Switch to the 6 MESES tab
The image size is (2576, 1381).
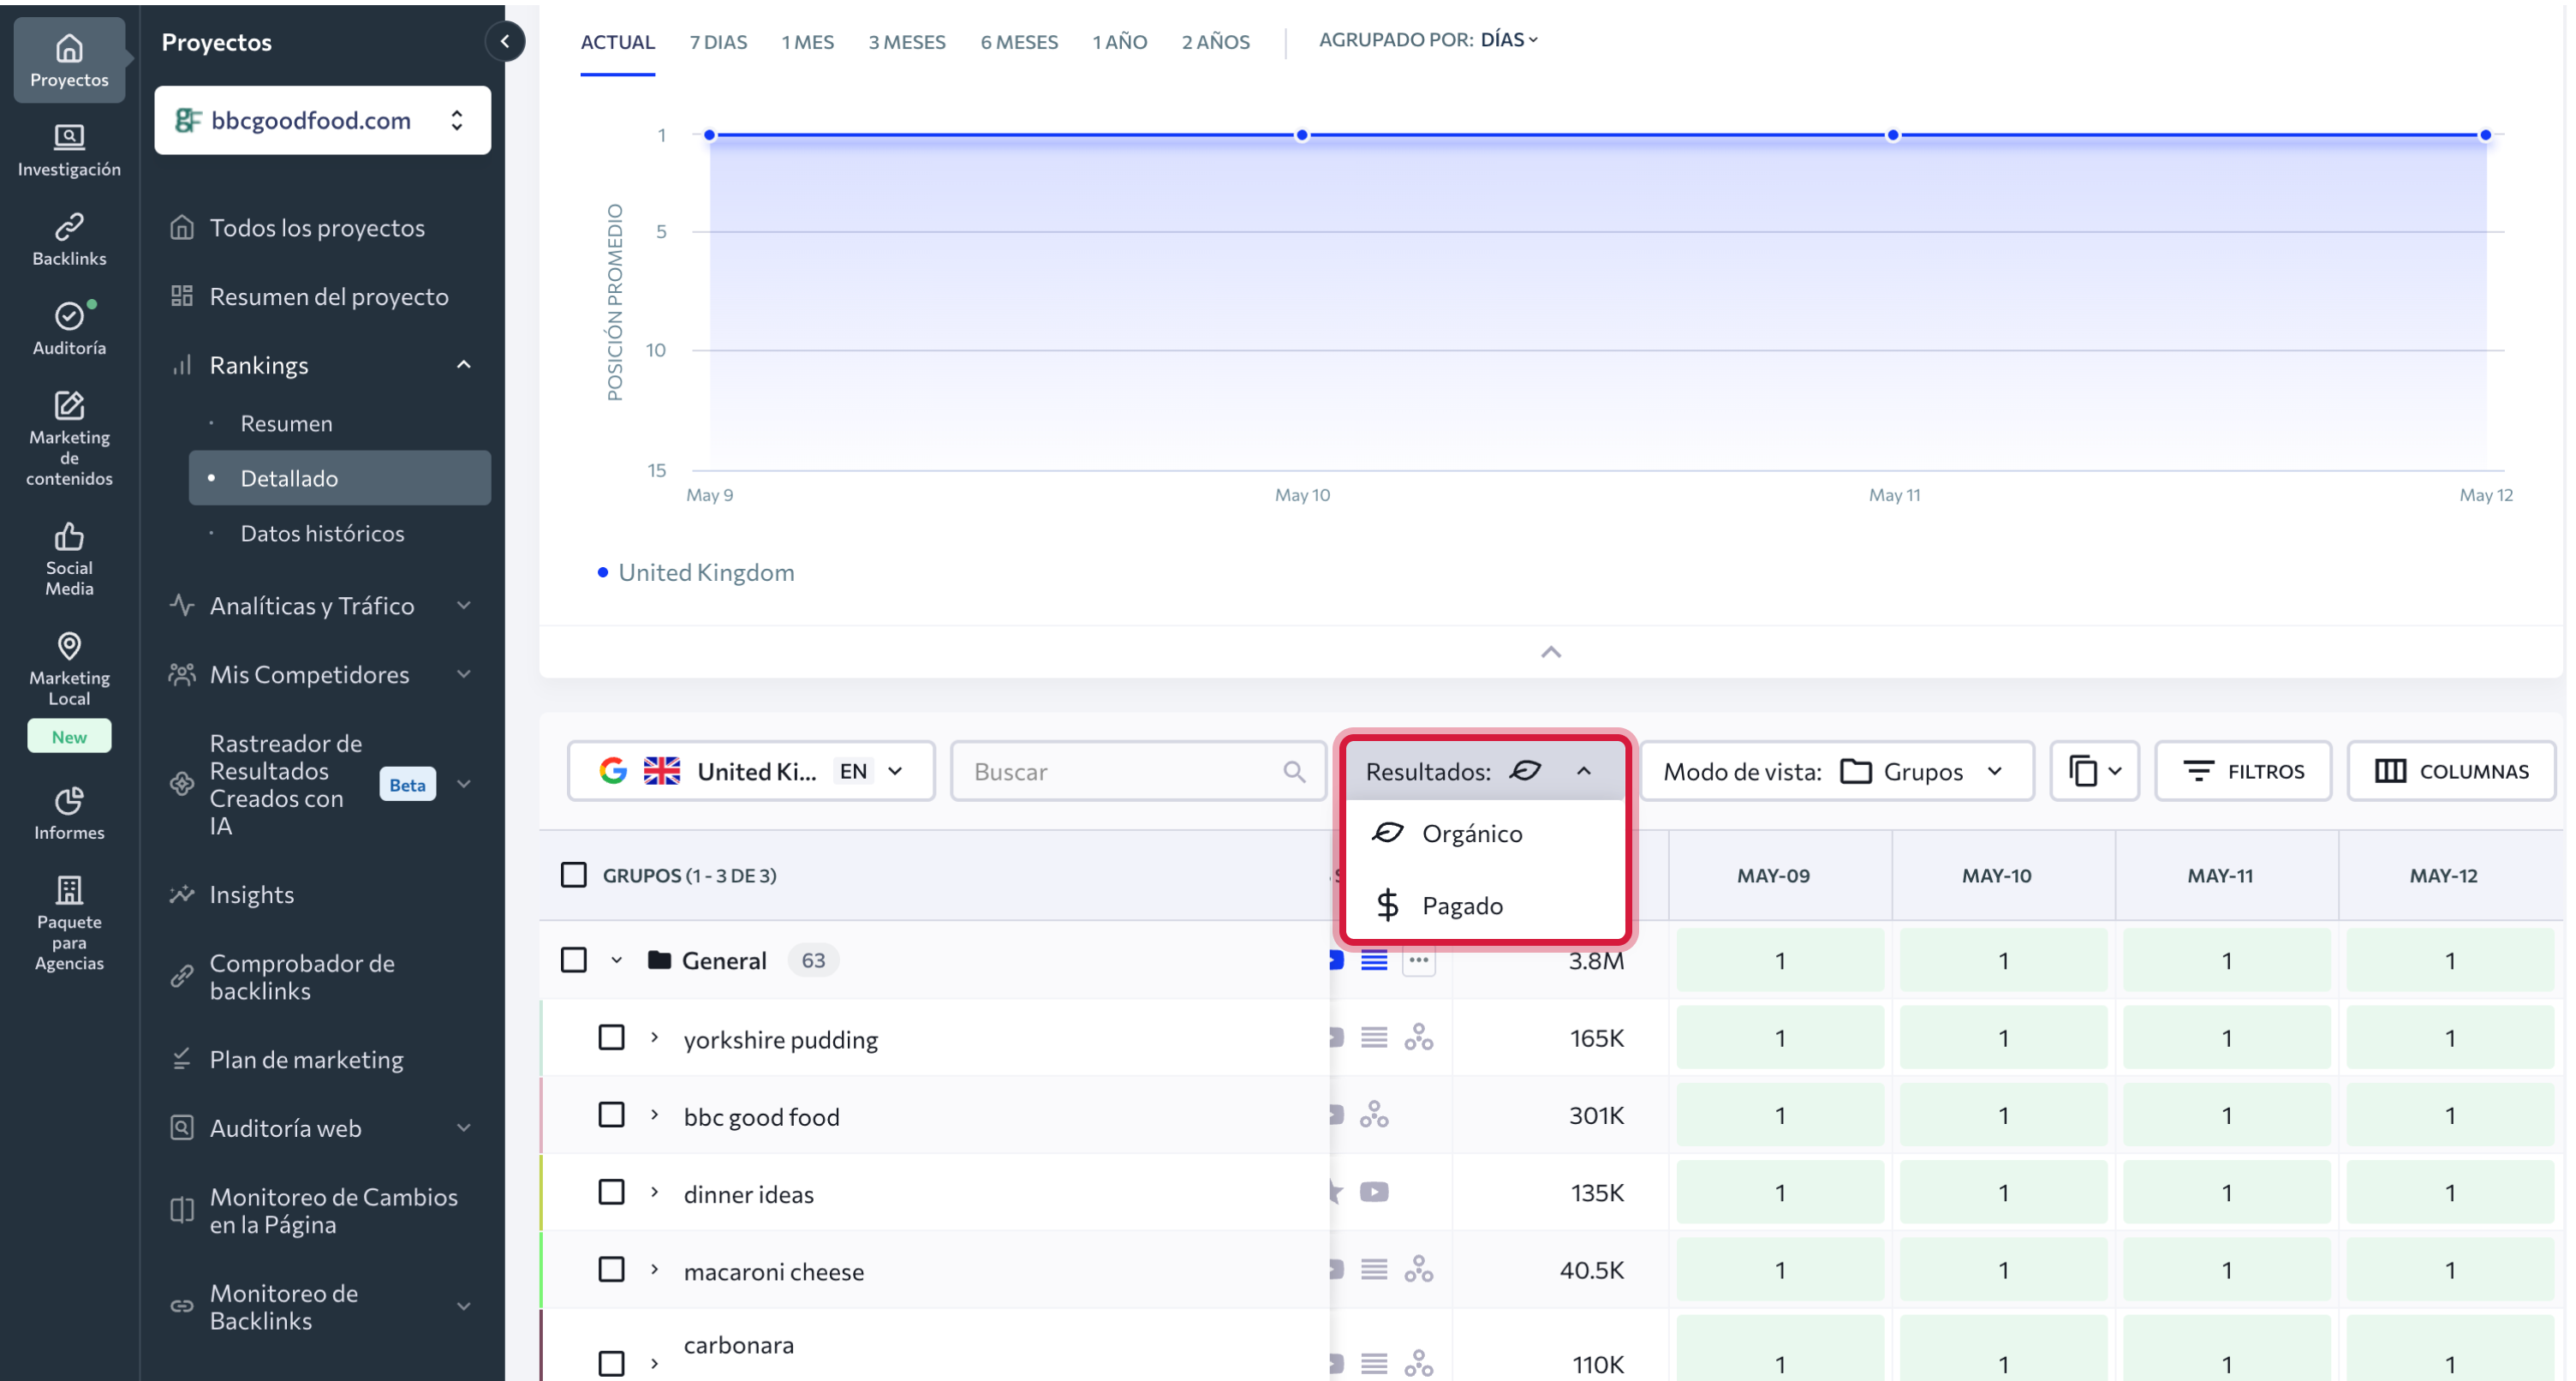coord(1018,42)
